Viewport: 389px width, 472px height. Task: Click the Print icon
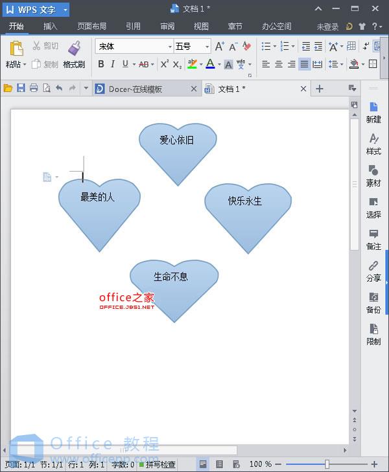(x=34, y=88)
